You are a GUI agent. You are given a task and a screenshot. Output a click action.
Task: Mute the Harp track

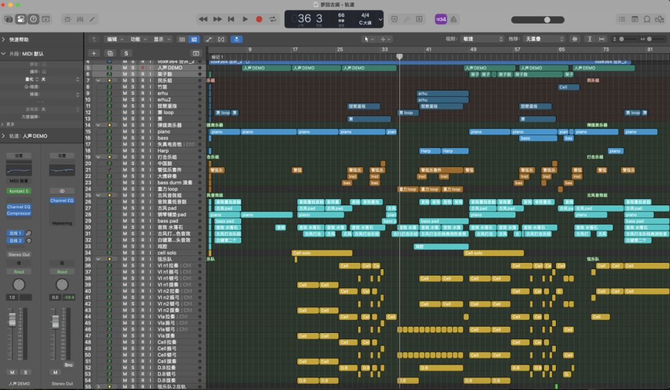[125, 151]
